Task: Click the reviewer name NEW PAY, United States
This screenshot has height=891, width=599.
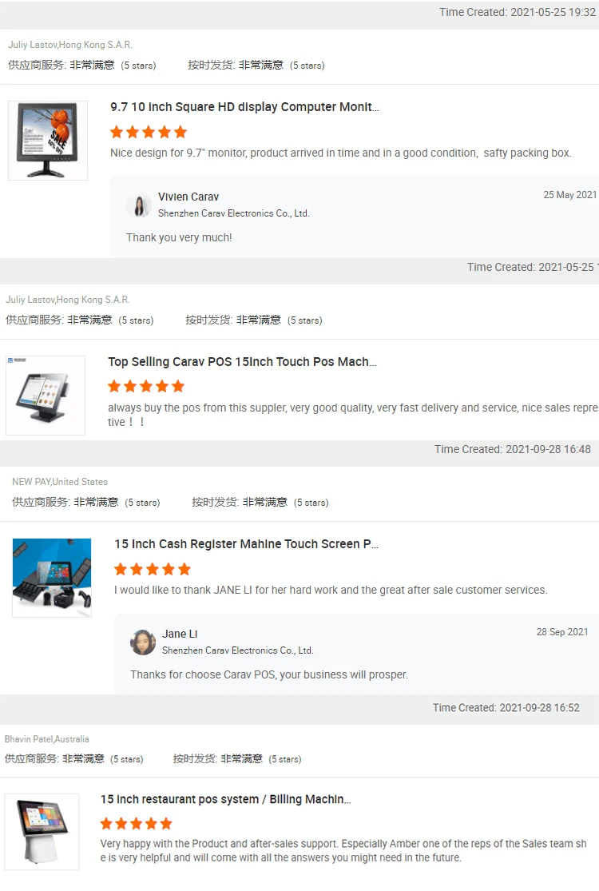Action: tap(60, 482)
